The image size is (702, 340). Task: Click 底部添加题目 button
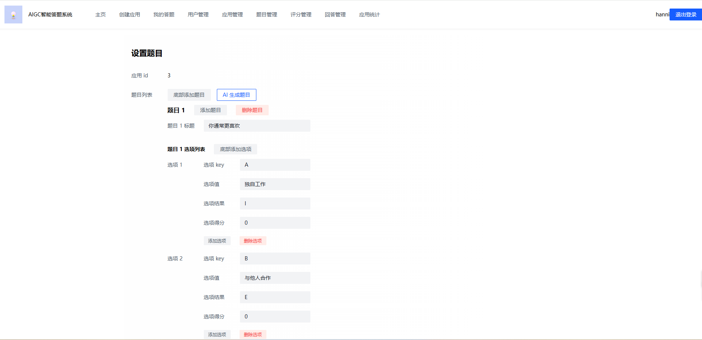(x=189, y=95)
